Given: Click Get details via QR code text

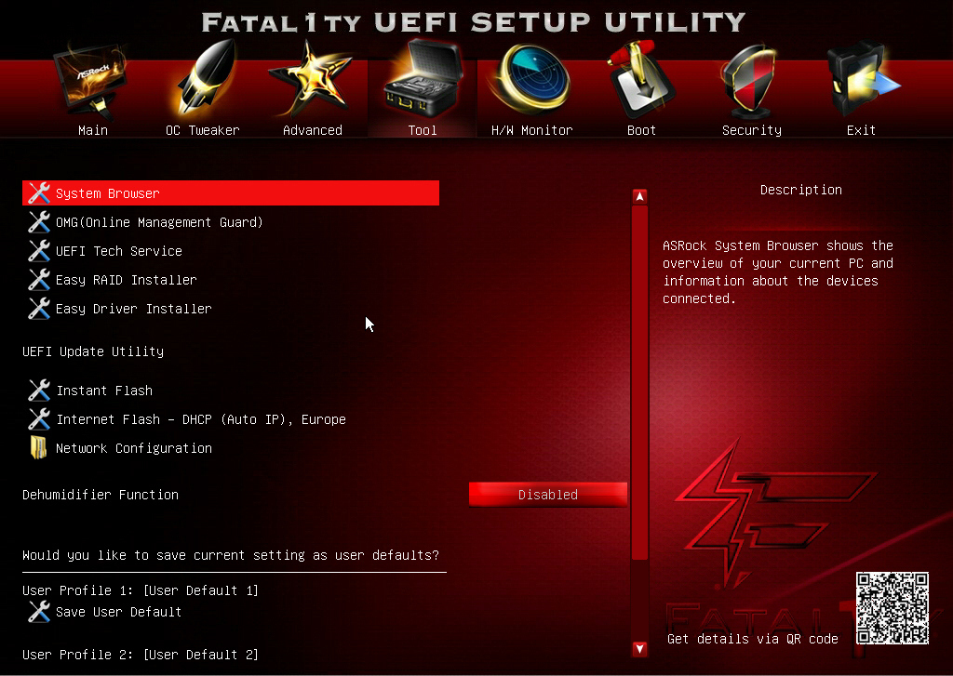Looking at the screenshot, I should [752, 639].
